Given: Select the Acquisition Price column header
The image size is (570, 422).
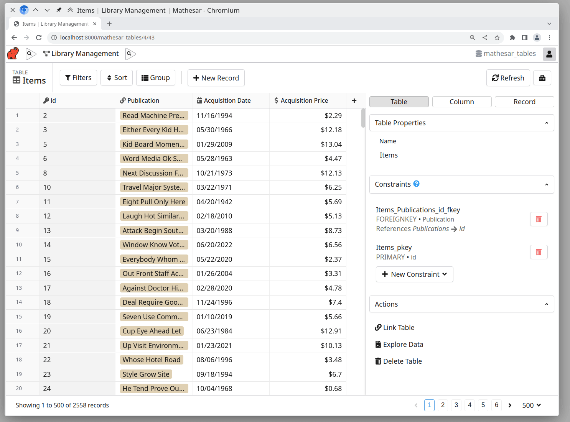Looking at the screenshot, I should pos(308,100).
